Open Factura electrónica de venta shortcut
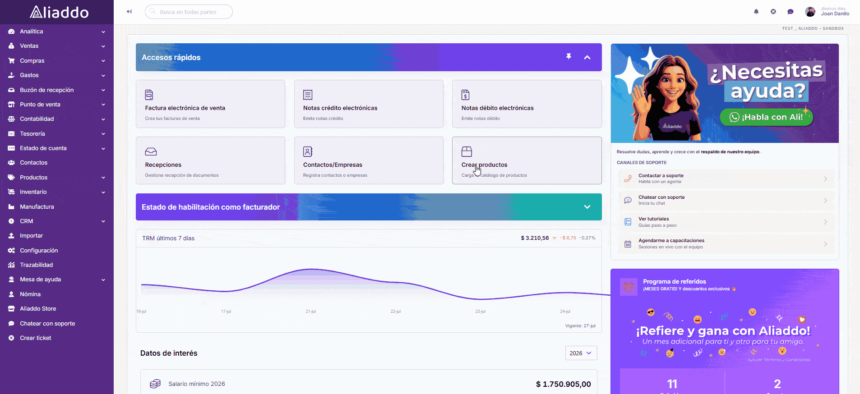Viewport: 860px width, 394px height. click(x=210, y=104)
